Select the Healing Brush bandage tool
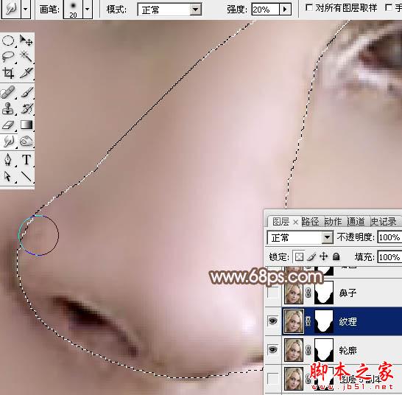This screenshot has height=395, width=402. pyautogui.click(x=8, y=92)
